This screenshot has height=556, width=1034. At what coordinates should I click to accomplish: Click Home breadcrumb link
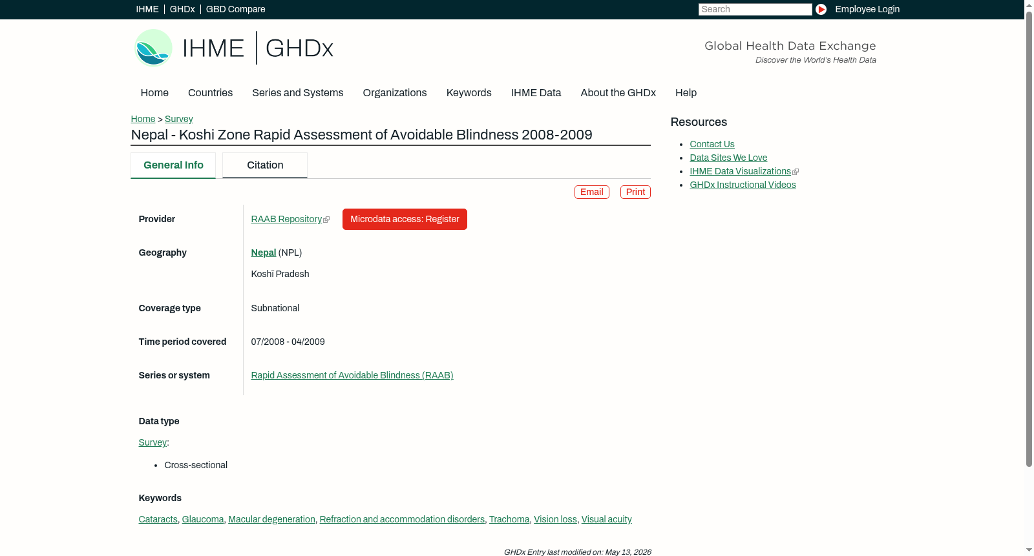[143, 119]
